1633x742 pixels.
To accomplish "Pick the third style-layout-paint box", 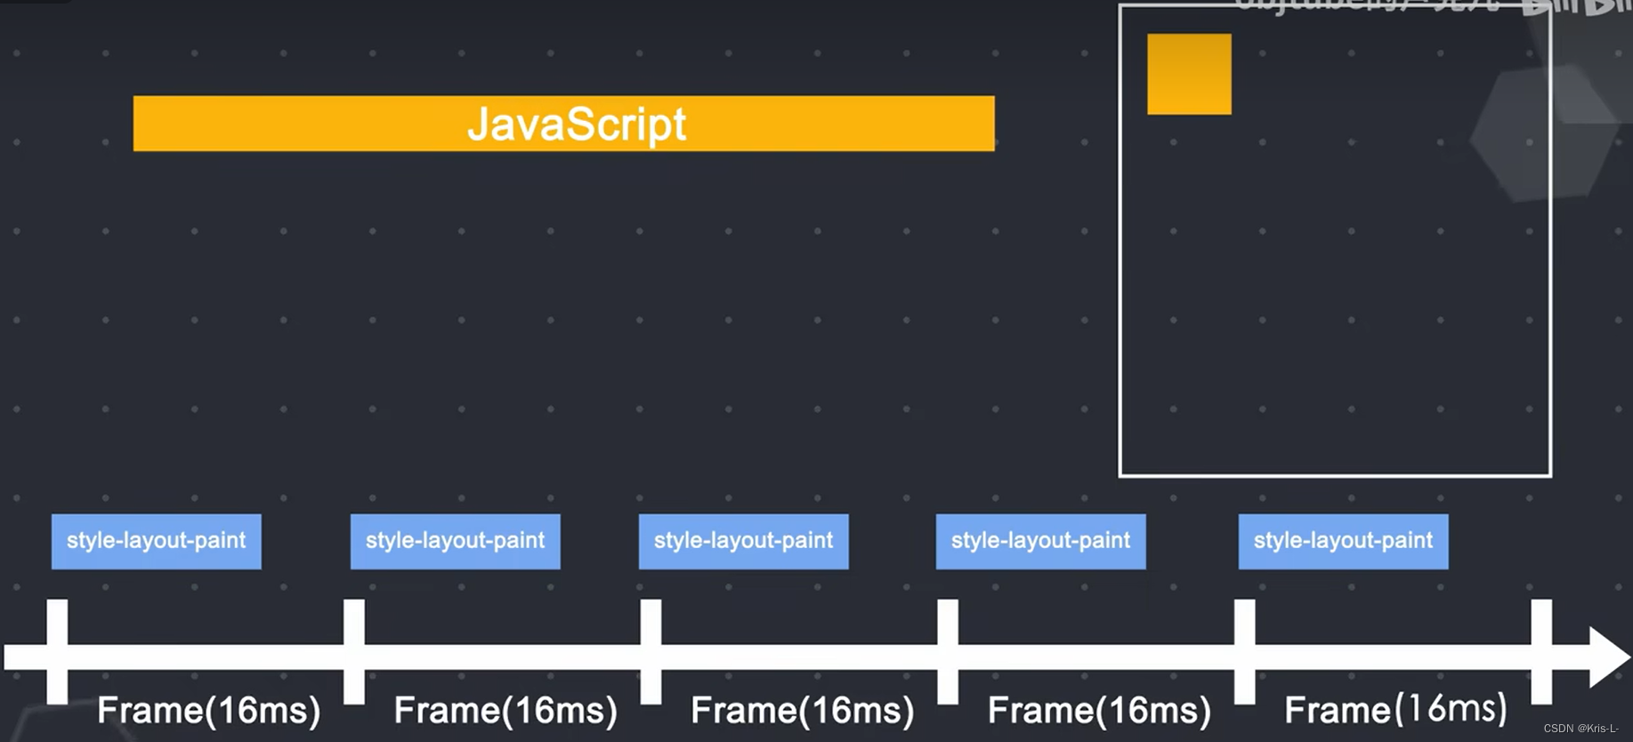I will click(x=744, y=541).
